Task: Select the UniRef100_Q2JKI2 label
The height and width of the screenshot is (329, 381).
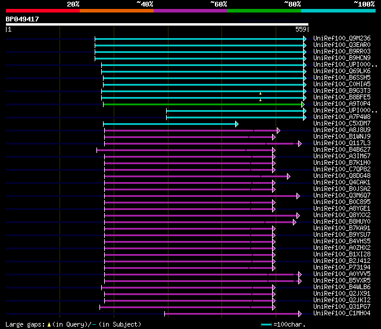Action: pyautogui.click(x=342, y=300)
